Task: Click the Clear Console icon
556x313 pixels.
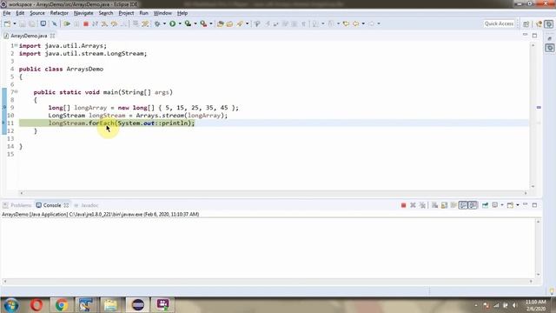Action: pos(434,205)
